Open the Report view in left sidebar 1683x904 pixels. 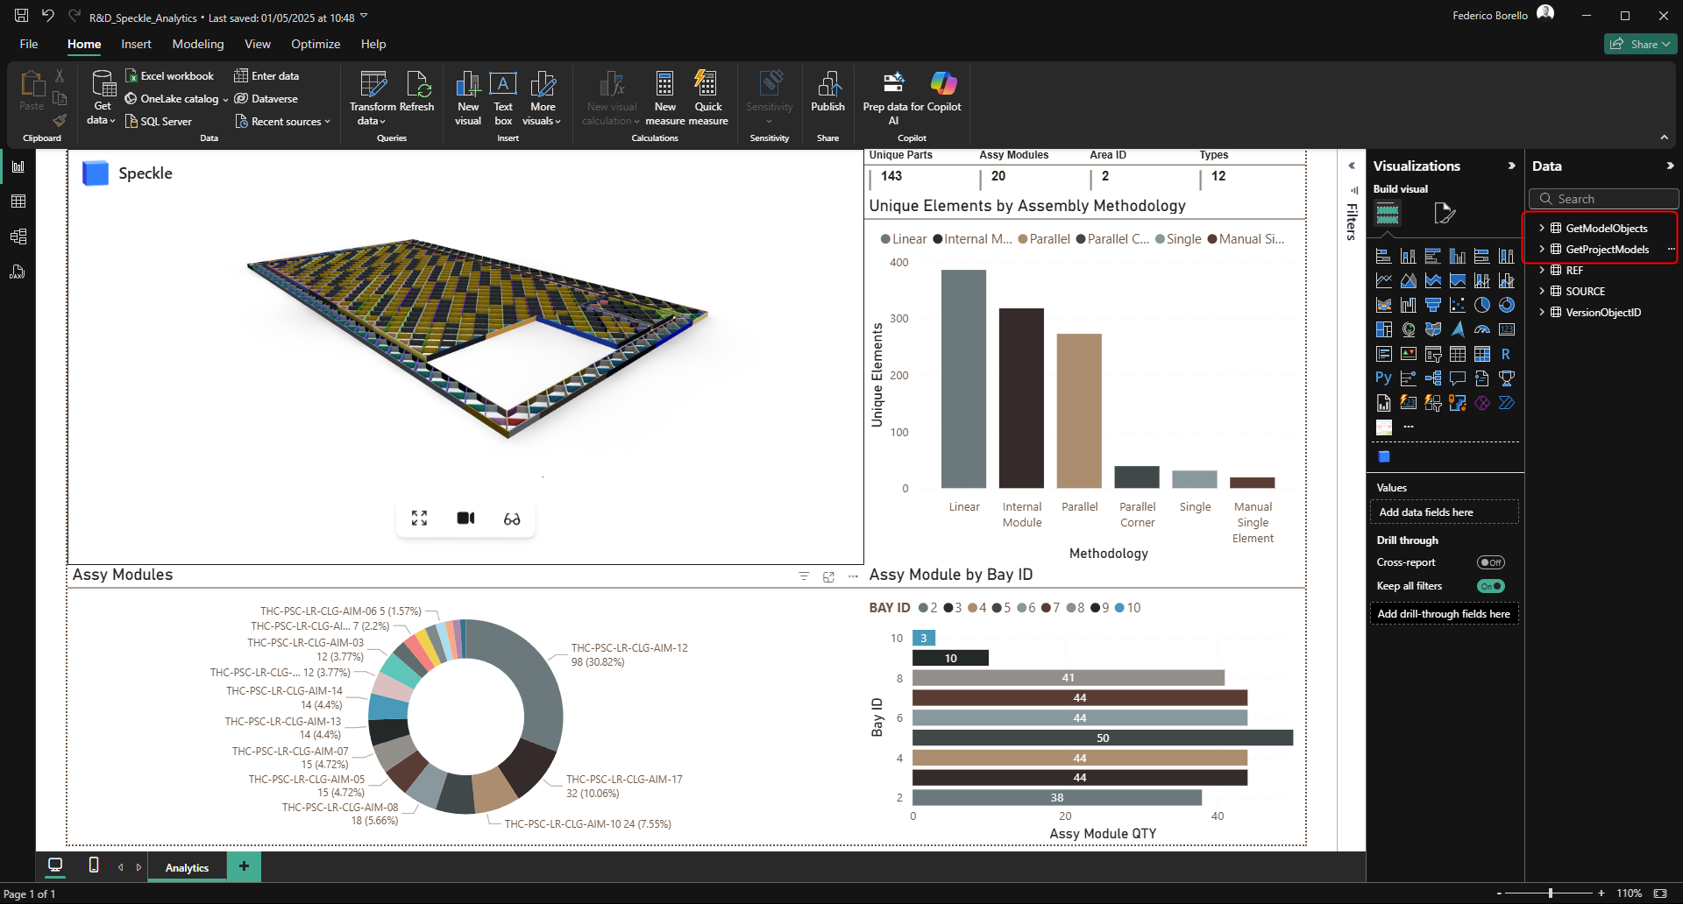click(x=18, y=166)
